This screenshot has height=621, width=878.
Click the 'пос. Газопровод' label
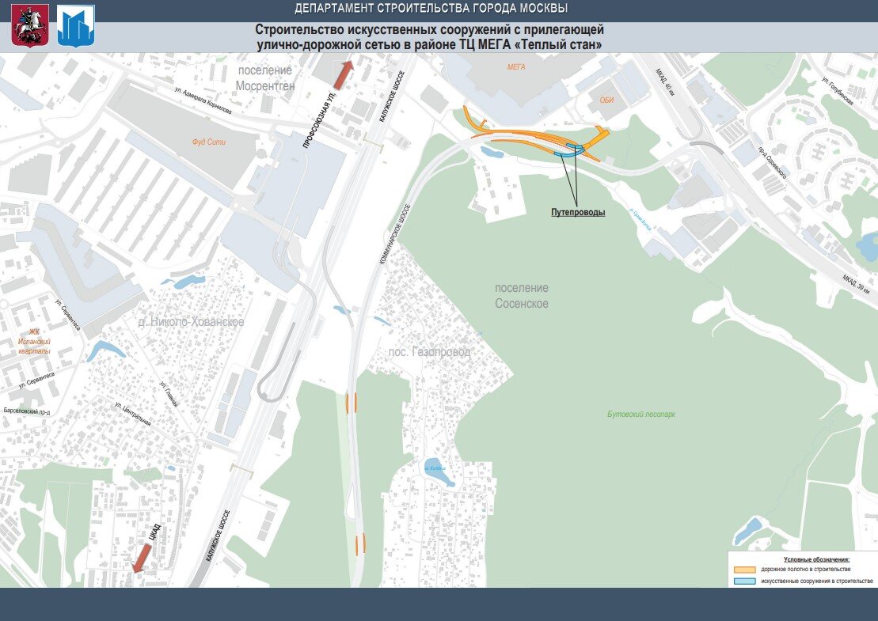point(429,352)
